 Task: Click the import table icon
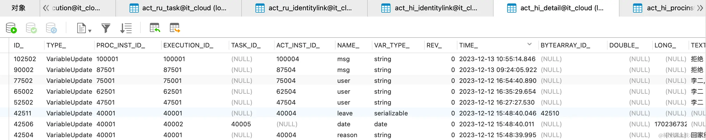155,28
